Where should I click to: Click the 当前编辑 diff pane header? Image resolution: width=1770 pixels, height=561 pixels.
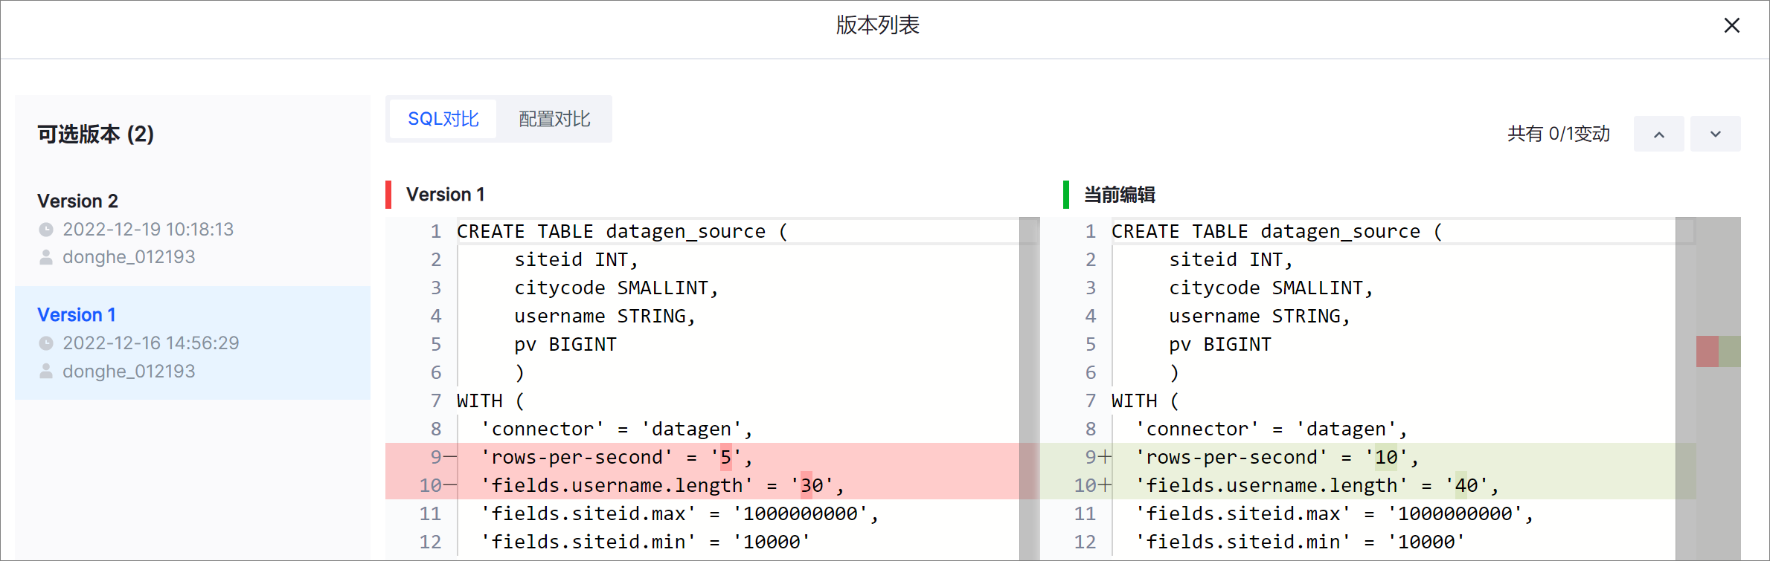click(1119, 195)
